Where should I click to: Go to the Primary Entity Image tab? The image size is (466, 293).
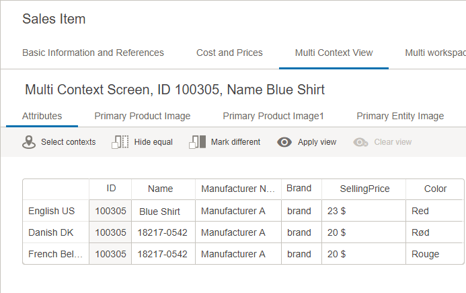(400, 116)
